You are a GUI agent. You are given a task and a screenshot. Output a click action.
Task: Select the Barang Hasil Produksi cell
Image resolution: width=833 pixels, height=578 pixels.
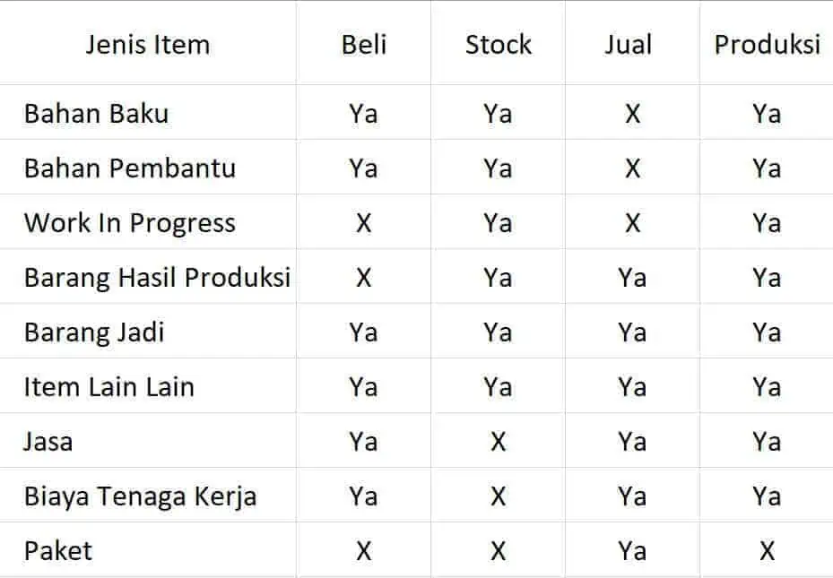pyautogui.click(x=157, y=278)
